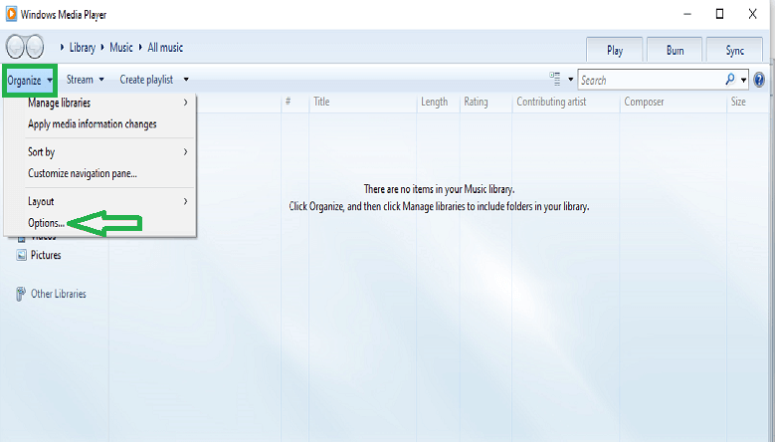Click Library in the breadcrumb

[82, 48]
